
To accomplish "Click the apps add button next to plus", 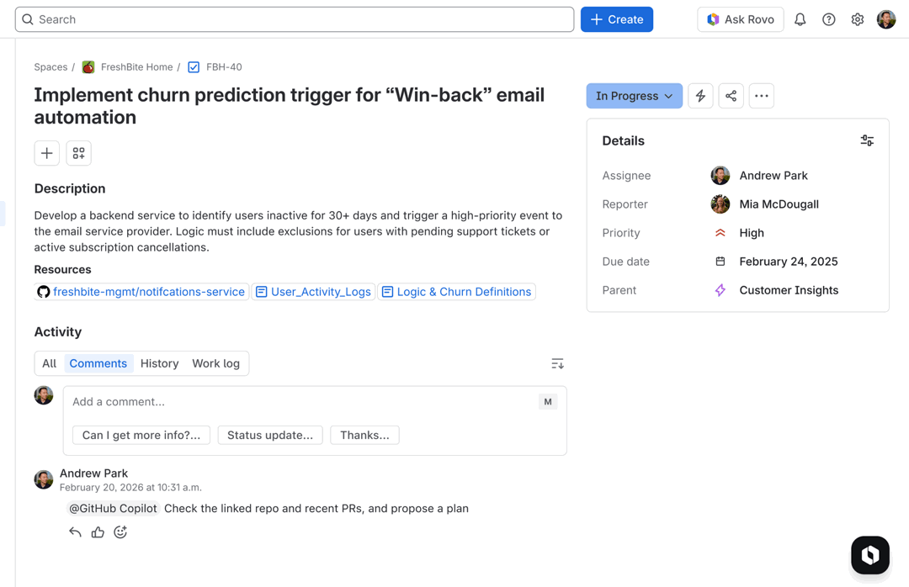I will 79,154.
